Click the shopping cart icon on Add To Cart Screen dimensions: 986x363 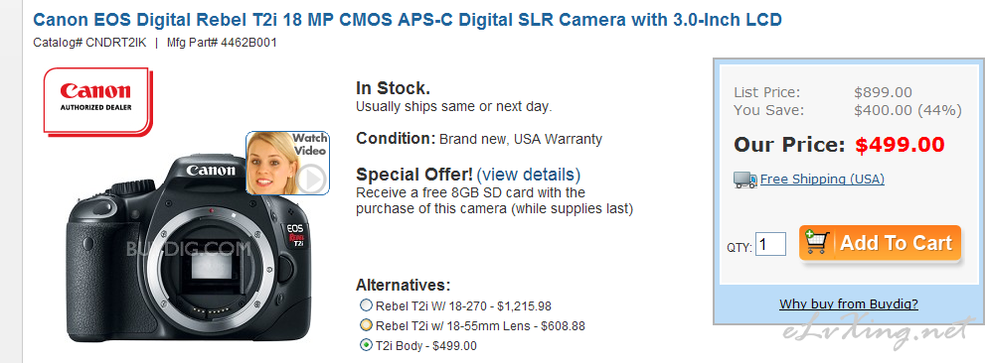pos(817,242)
